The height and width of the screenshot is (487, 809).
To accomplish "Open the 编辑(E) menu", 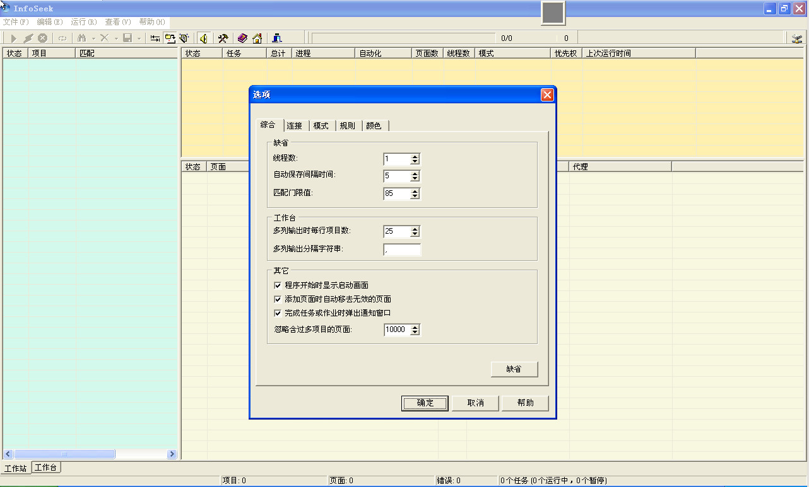I will [x=50, y=21].
